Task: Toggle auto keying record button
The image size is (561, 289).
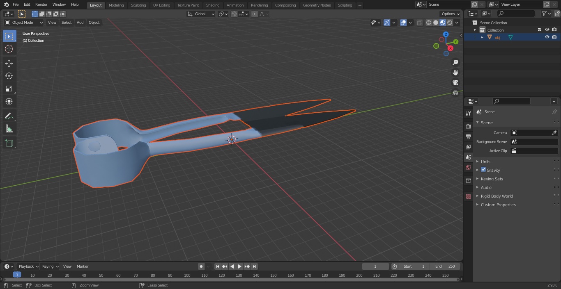Action: (x=201, y=266)
